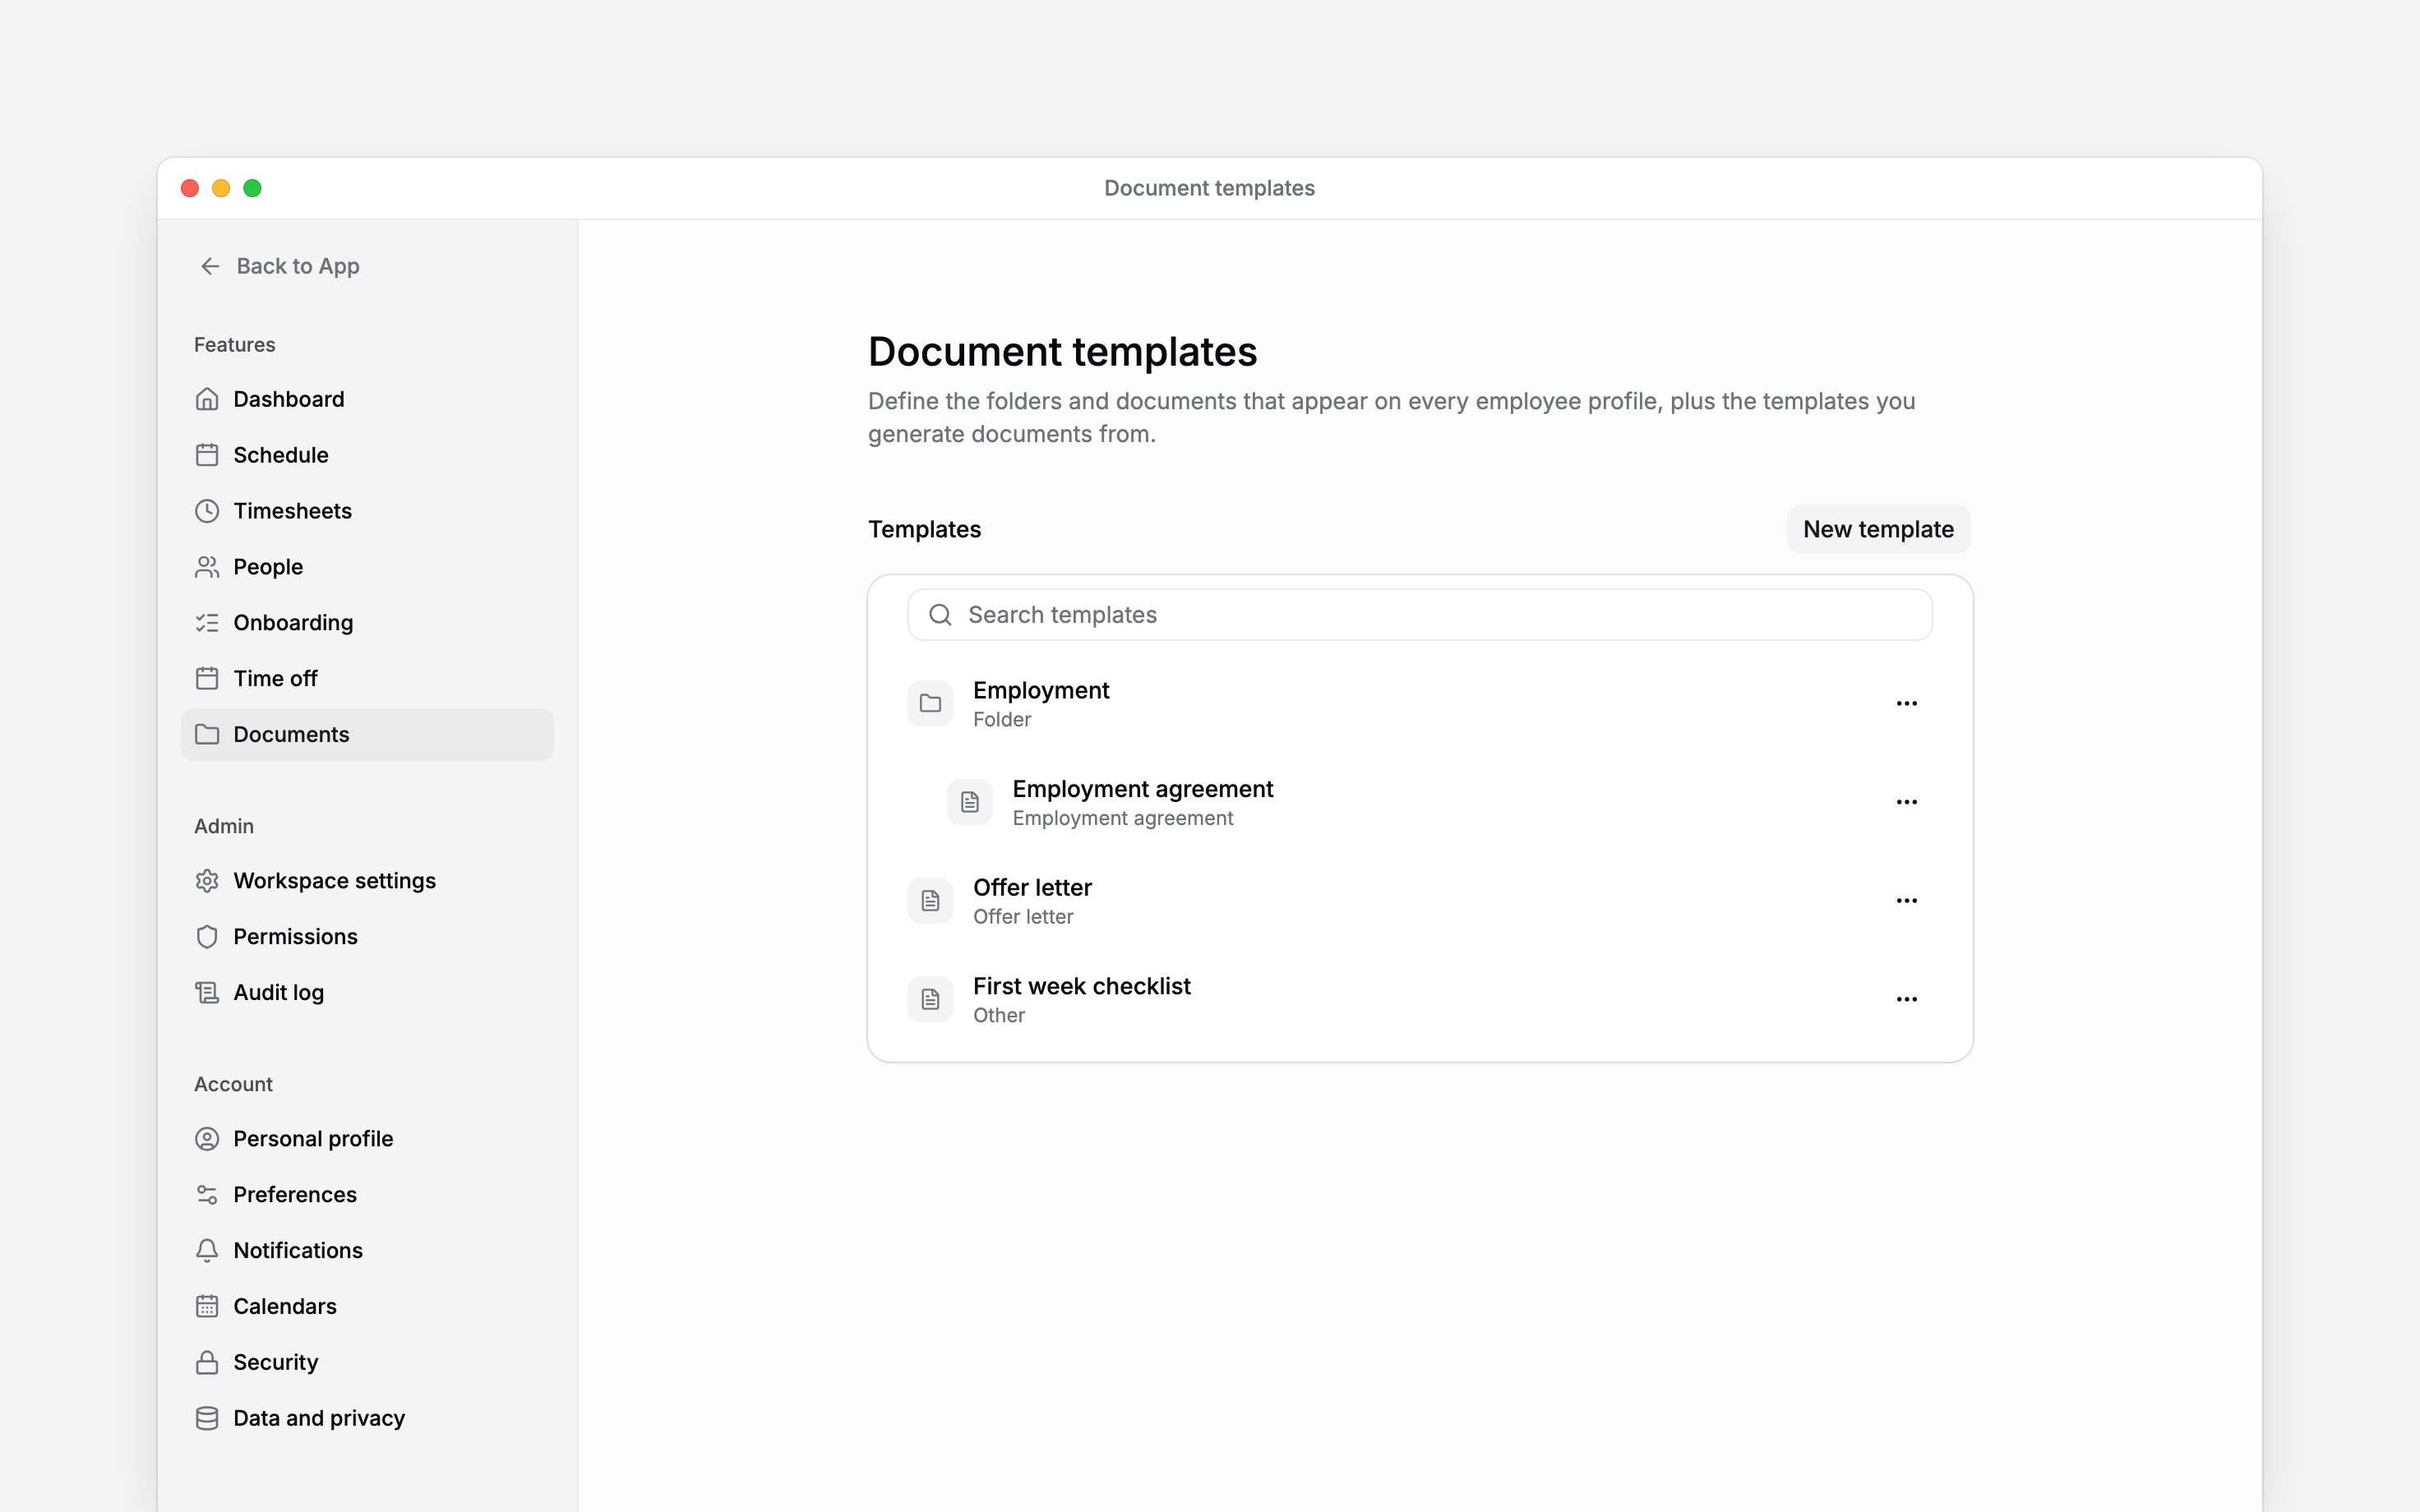This screenshot has width=2420, height=1512.
Task: Open the Offer letter template
Action: coord(1420,901)
